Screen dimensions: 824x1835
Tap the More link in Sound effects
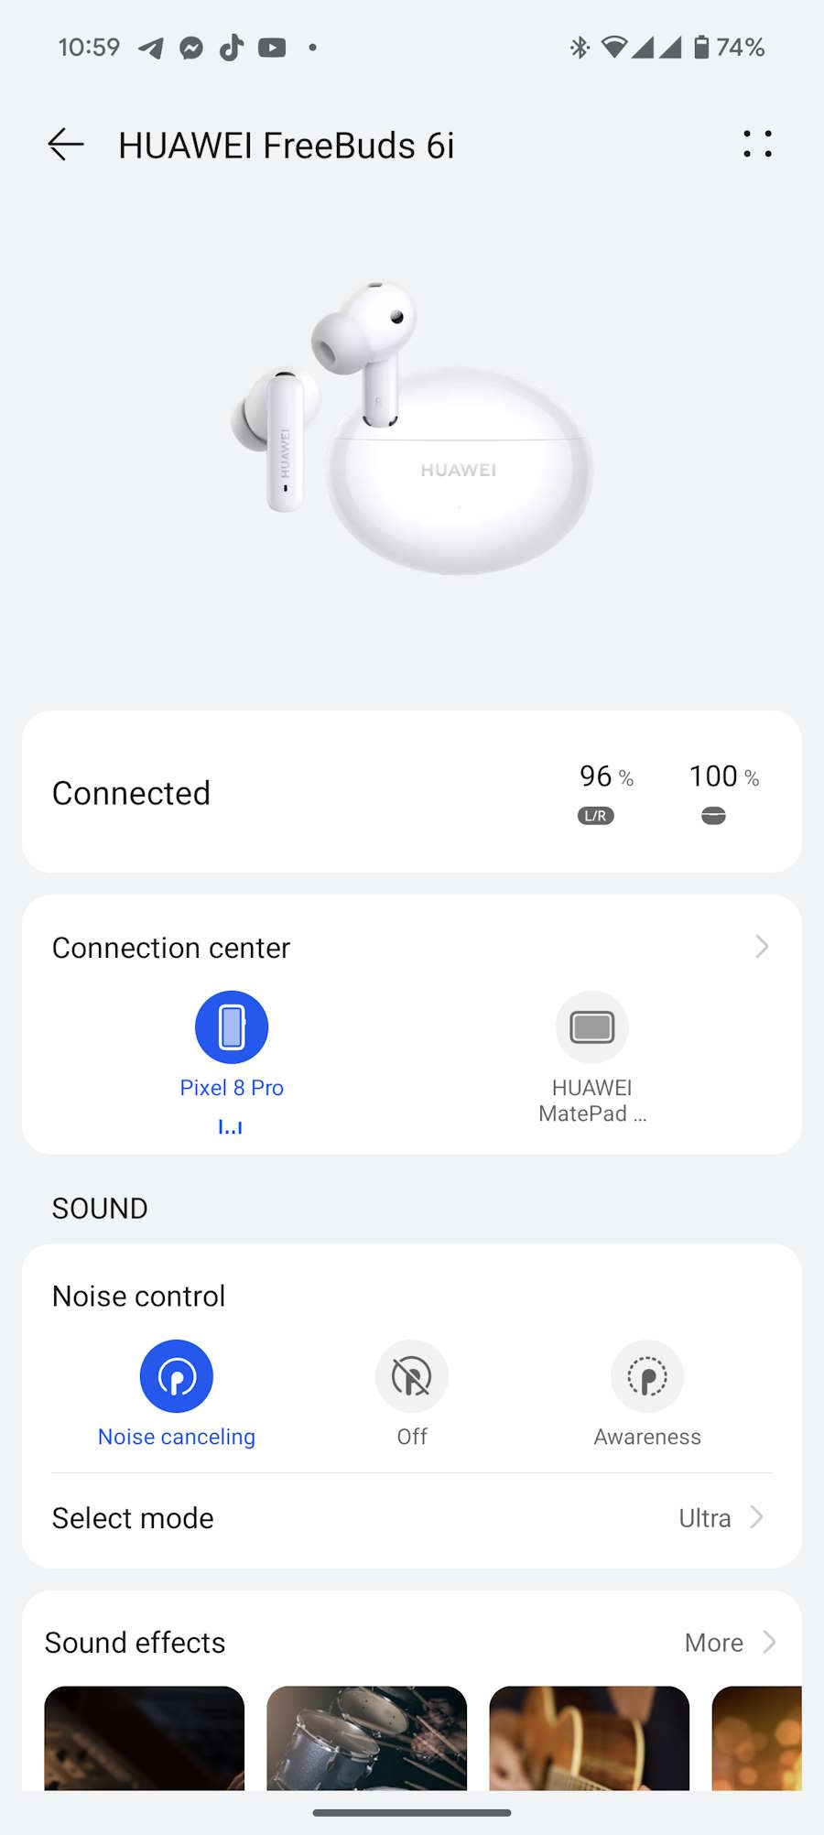click(x=714, y=1643)
